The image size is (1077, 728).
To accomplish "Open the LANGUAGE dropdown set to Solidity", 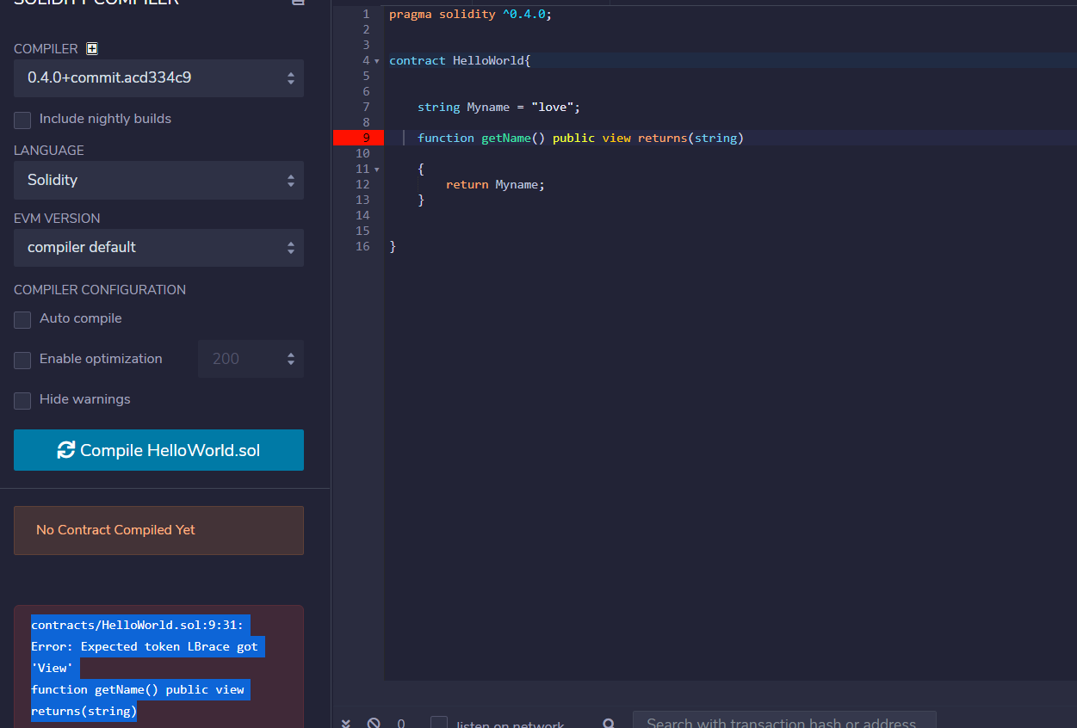I will [158, 180].
